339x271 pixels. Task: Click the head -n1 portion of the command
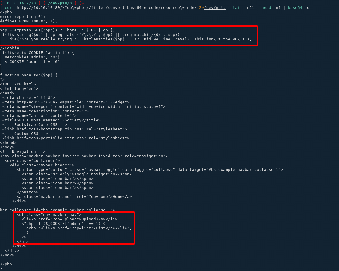pyautogui.click(x=271, y=8)
